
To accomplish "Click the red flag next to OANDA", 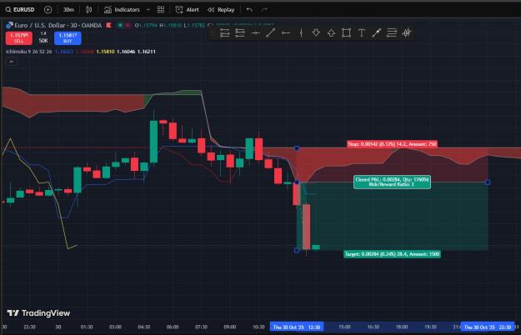I will click(108, 25).
